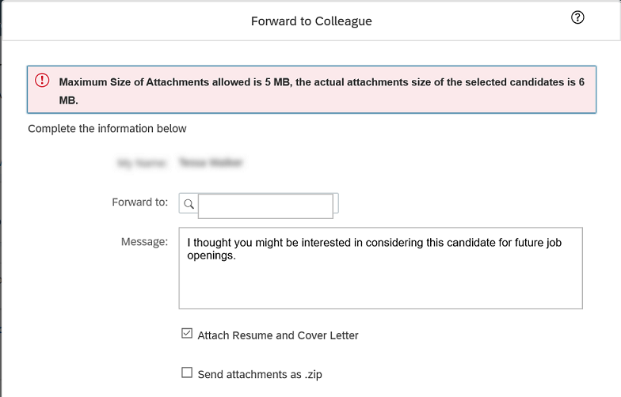Click inside the Message text area
The height and width of the screenshot is (397, 621).
tap(380, 268)
